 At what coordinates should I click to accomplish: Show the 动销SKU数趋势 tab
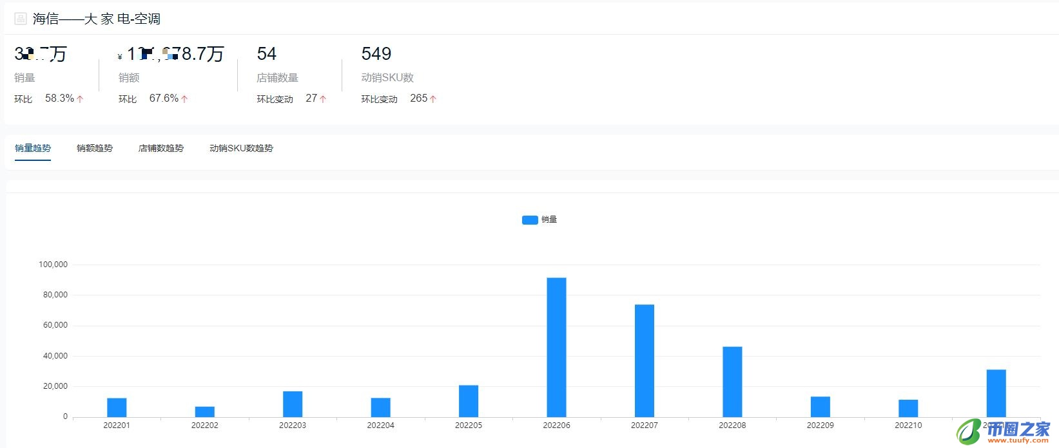(241, 148)
